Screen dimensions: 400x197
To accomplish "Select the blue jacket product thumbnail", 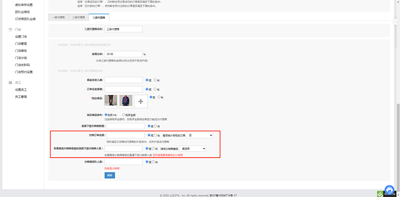I will [126, 101].
